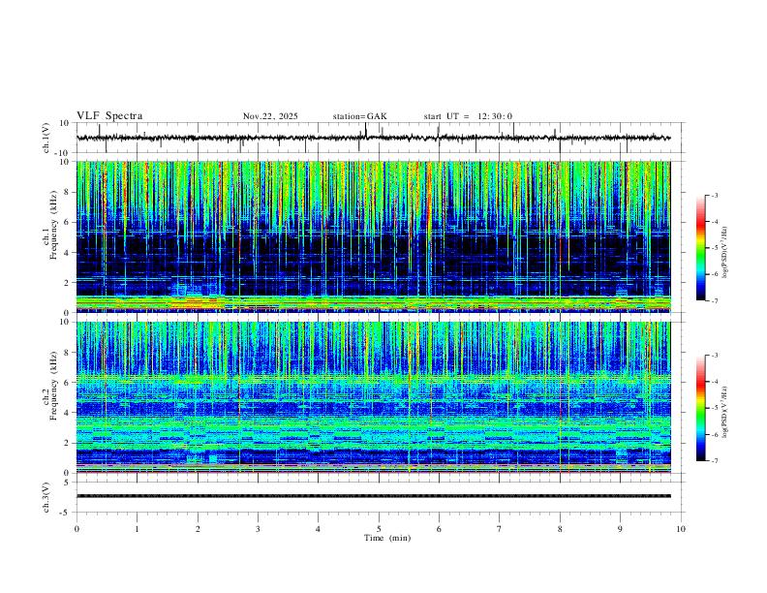The width and height of the screenshot is (767, 593).
Task: Click the 'VLF Spectra' title text
Action: click(109, 116)
